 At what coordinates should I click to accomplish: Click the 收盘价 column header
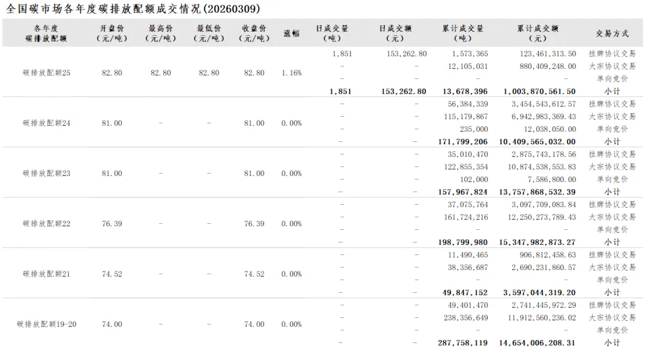[x=254, y=33]
